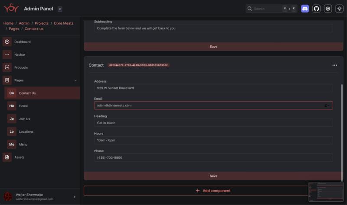Screen dimensions: 347x205
Task: Open the Pages breadcrumb link
Action: tap(14, 29)
